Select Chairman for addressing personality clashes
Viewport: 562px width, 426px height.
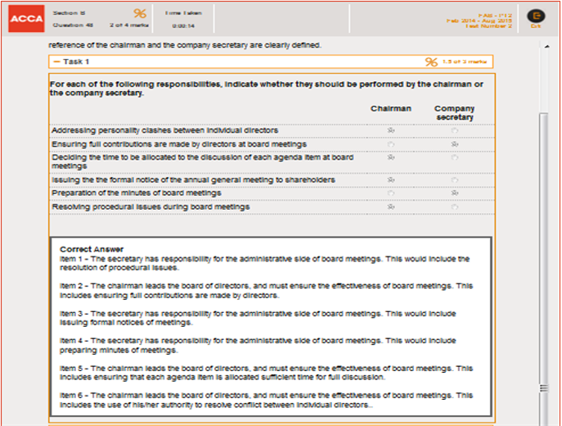pos(391,130)
